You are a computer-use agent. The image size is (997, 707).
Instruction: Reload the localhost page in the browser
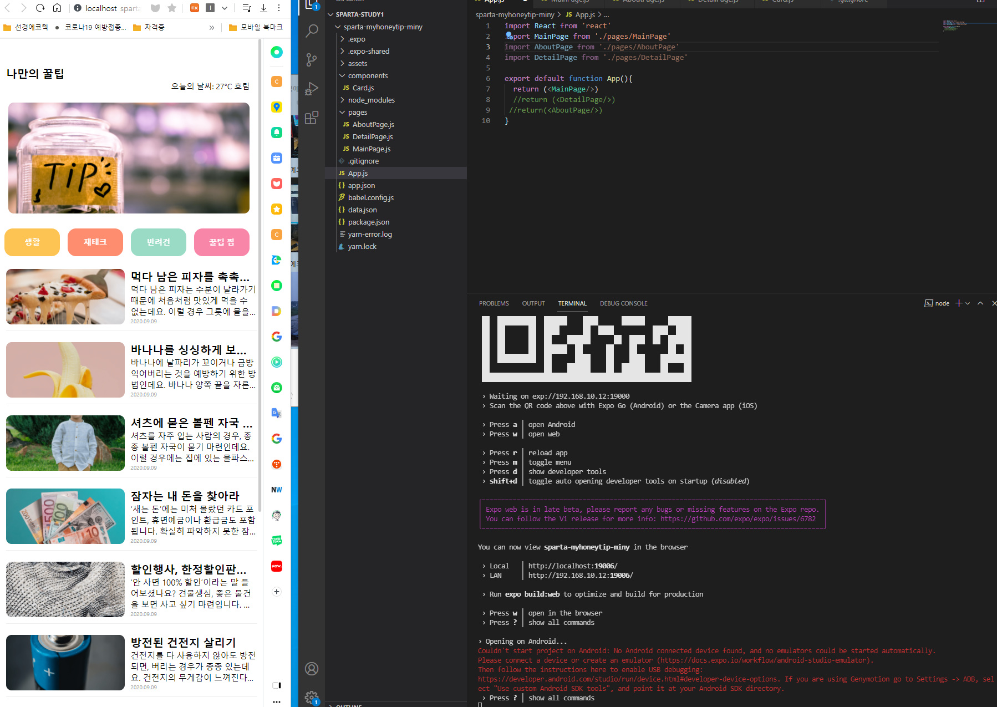[x=40, y=8]
